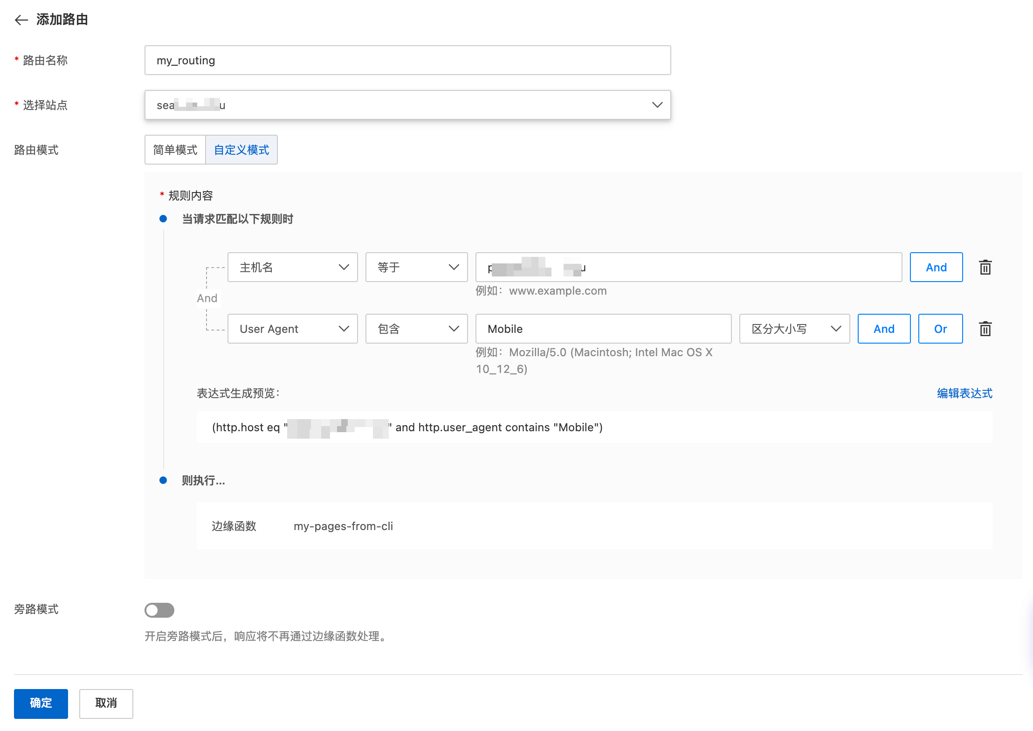Screen dimensions: 1033x731
Task: Open the 等于 operator dropdown
Action: (x=416, y=268)
